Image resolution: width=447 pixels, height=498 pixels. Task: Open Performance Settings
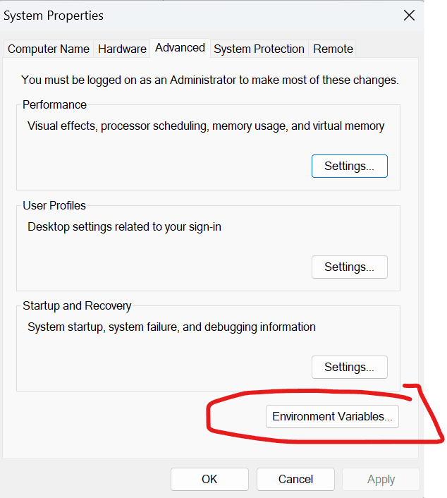coord(349,166)
